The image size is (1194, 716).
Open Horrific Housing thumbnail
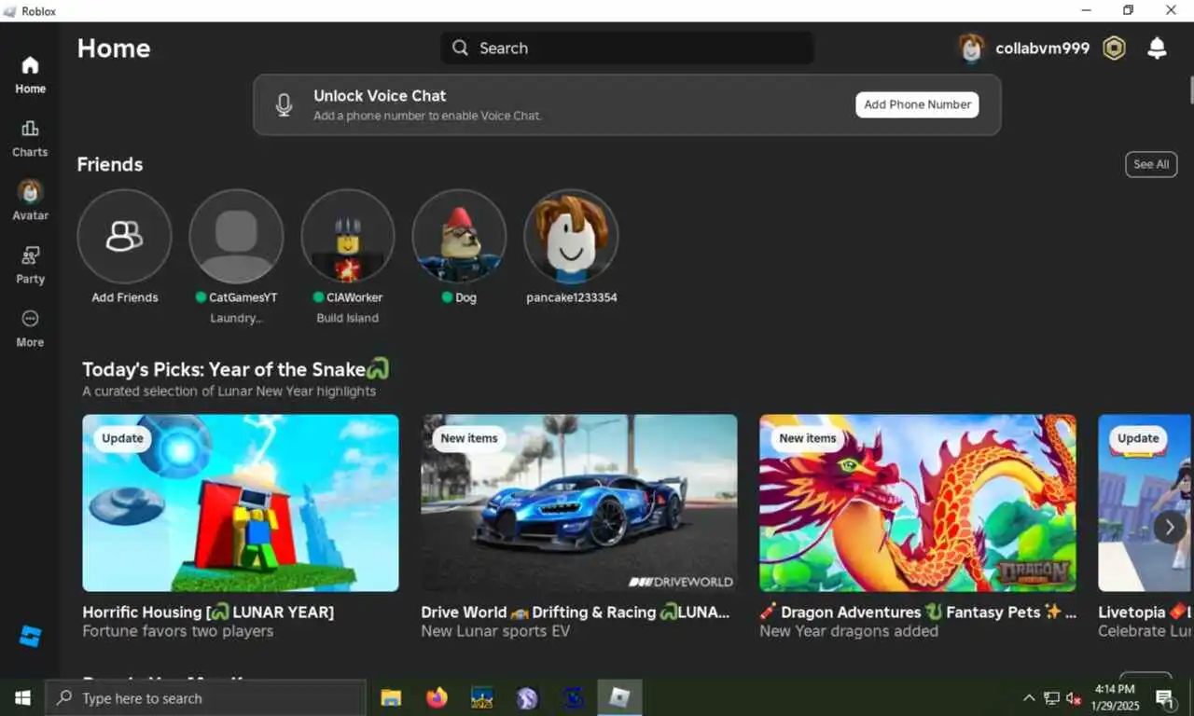[x=241, y=503]
